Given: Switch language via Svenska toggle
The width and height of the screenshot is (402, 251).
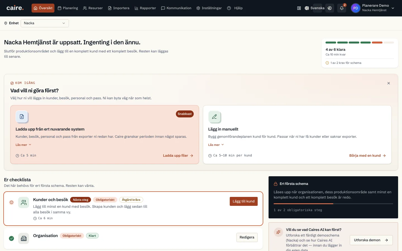Looking at the screenshot, I should click(315, 8).
